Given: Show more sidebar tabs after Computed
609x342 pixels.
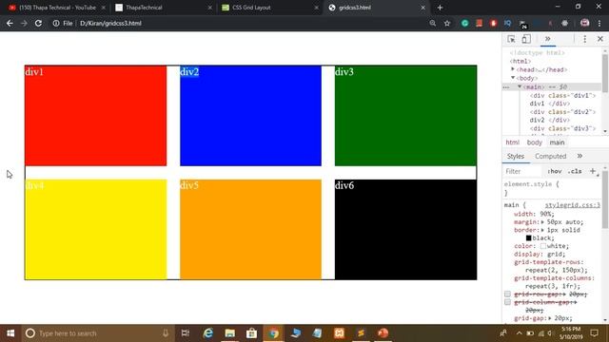Looking at the screenshot, I should [x=580, y=156].
